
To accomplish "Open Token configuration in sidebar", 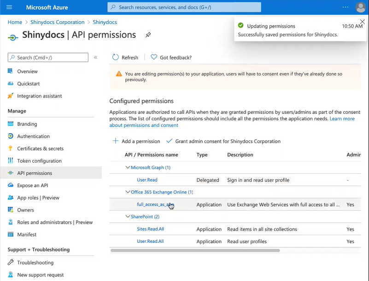I will (39, 161).
